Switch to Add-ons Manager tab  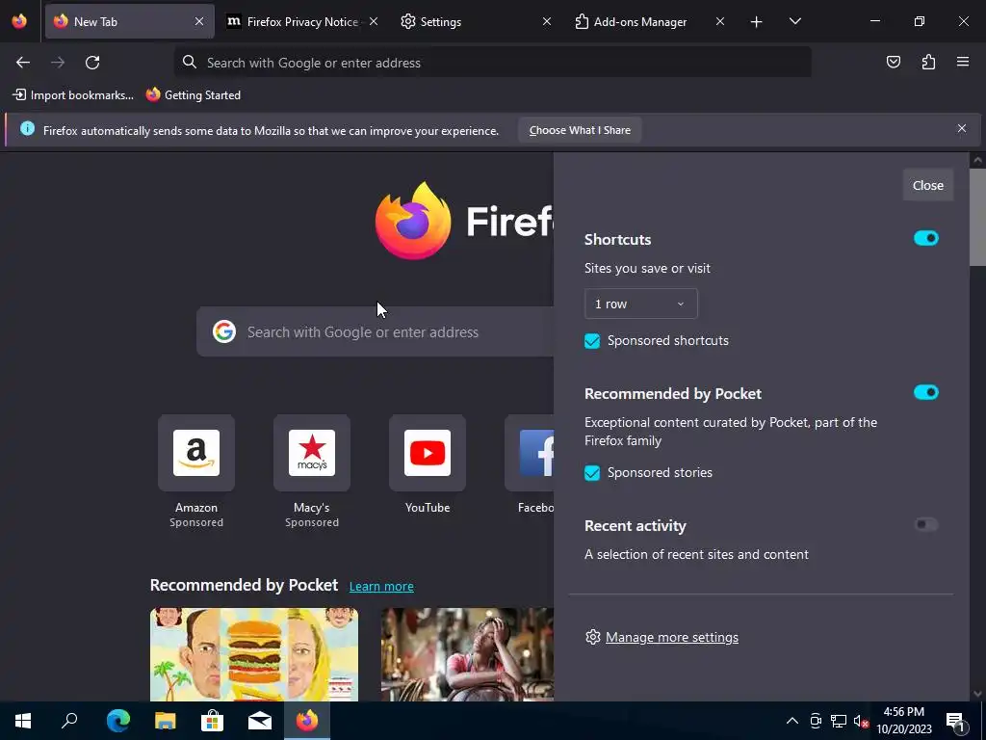click(x=649, y=21)
